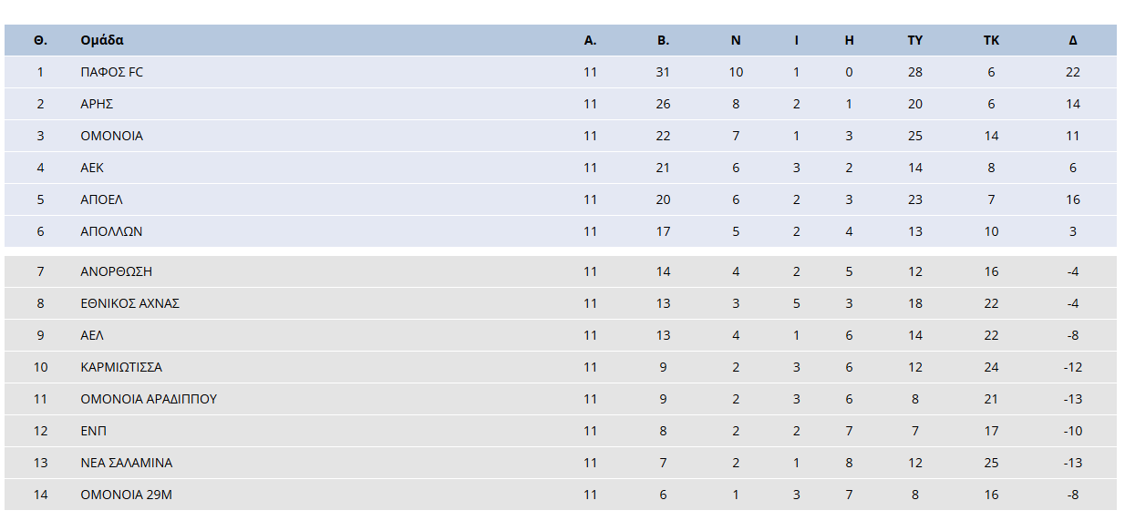Click the Ομάδα column header

[102, 40]
